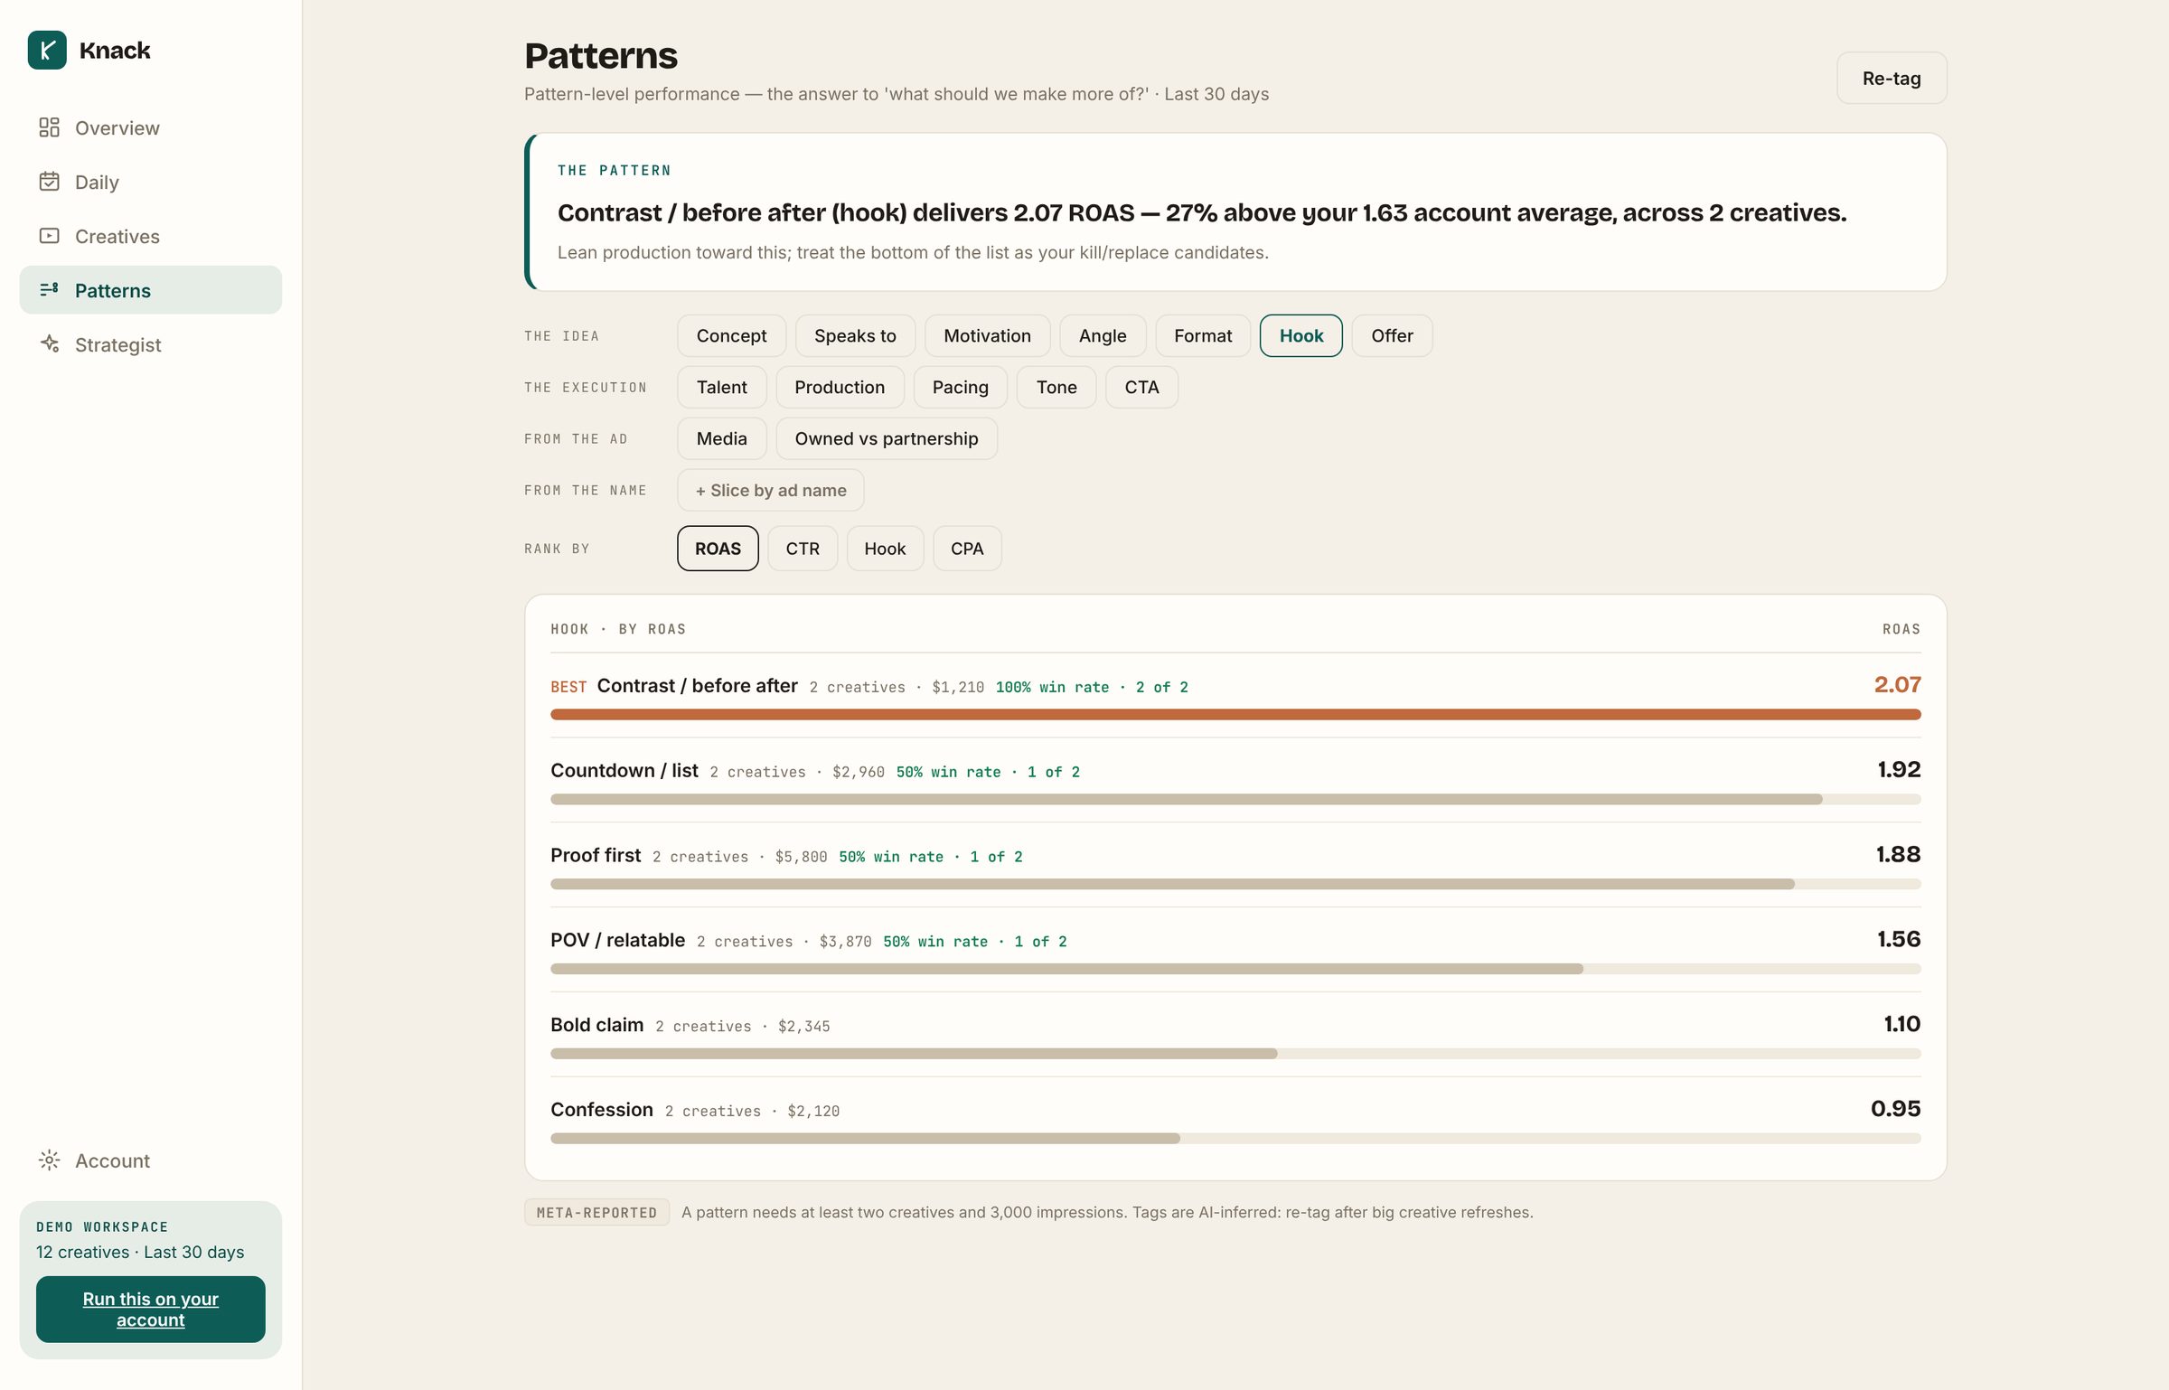Select the Offer chip

[x=1392, y=335]
